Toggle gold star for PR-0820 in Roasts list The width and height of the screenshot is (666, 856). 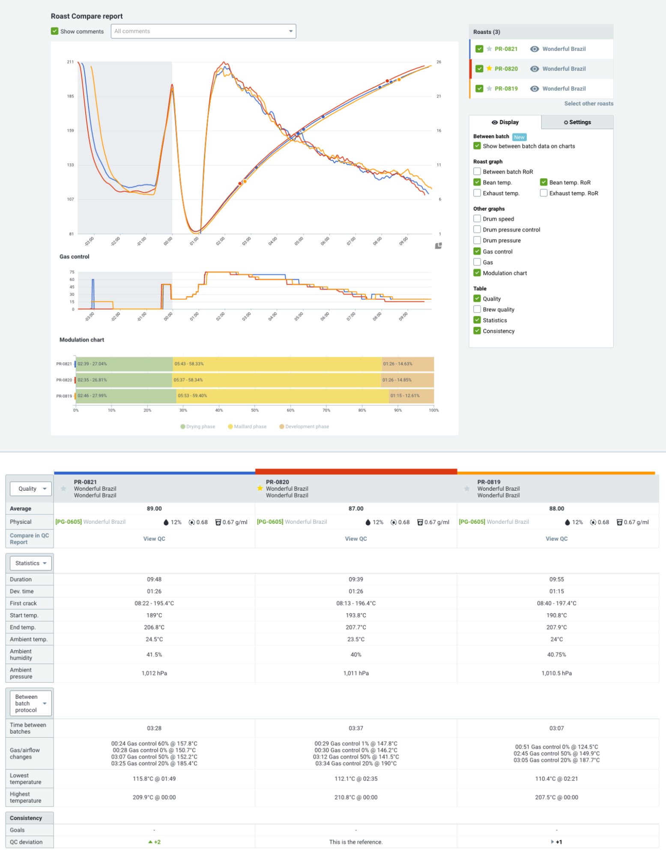(x=489, y=69)
